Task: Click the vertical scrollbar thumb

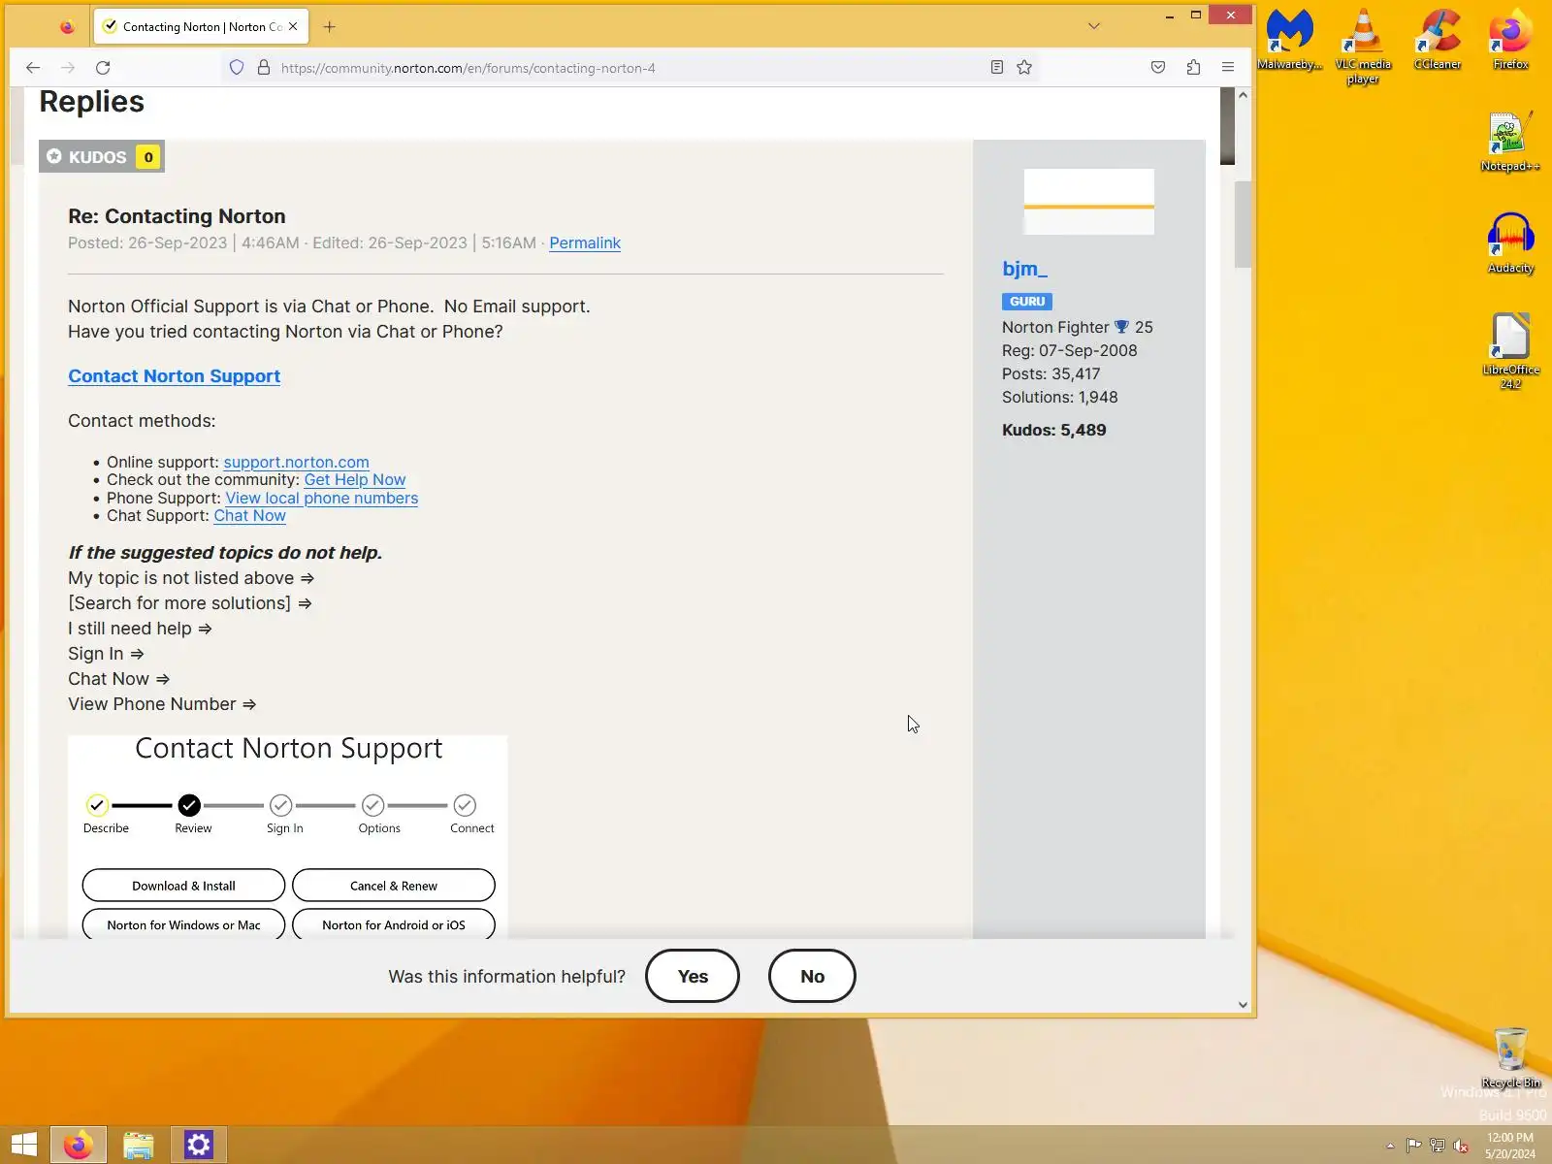Action: (1243, 224)
